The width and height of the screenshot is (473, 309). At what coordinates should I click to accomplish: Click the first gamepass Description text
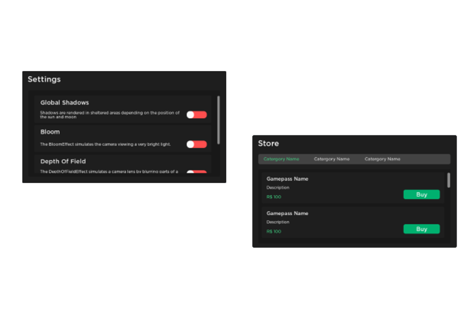pos(278,188)
